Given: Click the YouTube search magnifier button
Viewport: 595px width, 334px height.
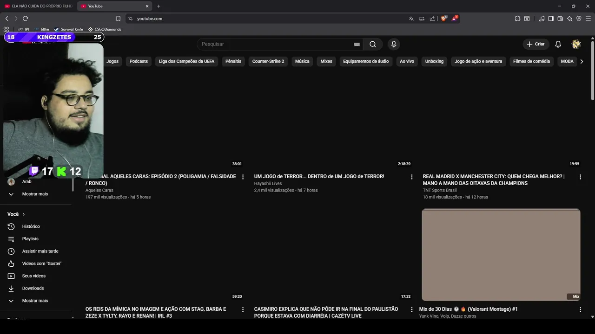Looking at the screenshot, I should [x=373, y=44].
